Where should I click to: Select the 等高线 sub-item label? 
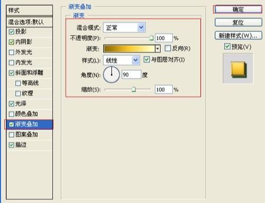click(x=30, y=83)
